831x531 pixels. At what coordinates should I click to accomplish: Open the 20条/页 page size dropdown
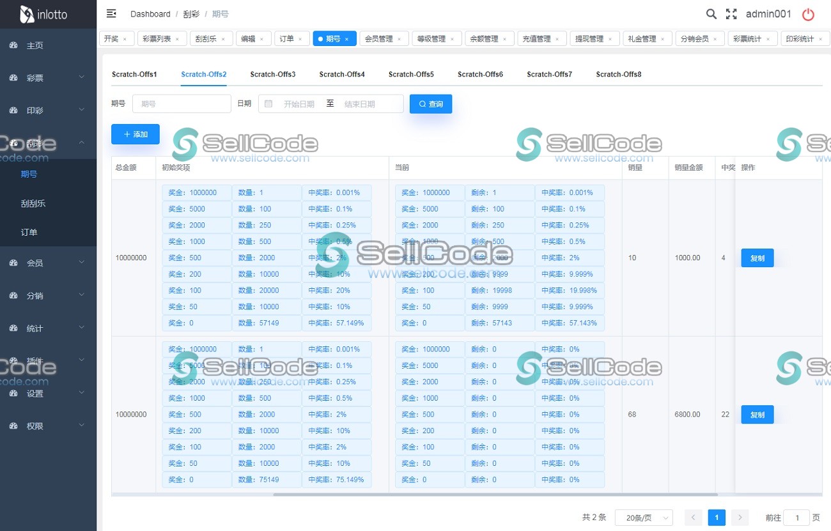point(644,518)
